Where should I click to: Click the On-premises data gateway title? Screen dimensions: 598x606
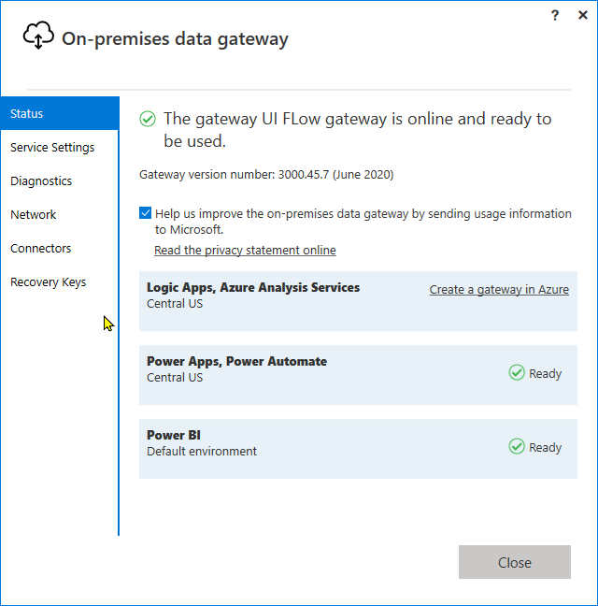coord(175,38)
